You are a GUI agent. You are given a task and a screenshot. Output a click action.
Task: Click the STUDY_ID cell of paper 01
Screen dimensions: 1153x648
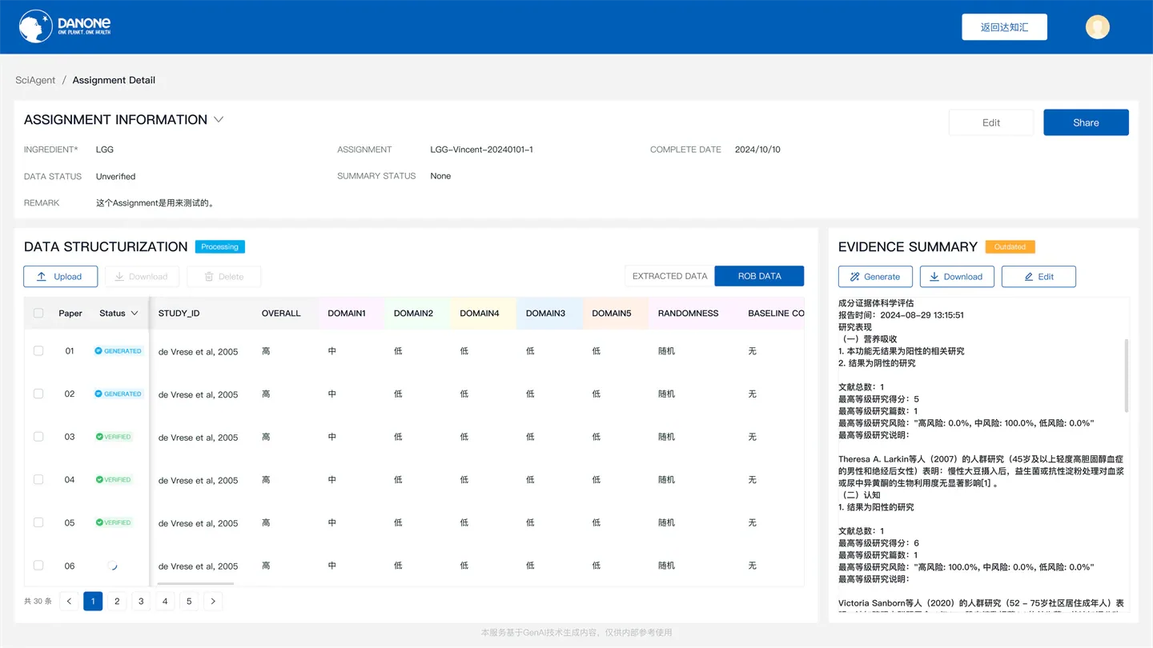click(x=198, y=351)
